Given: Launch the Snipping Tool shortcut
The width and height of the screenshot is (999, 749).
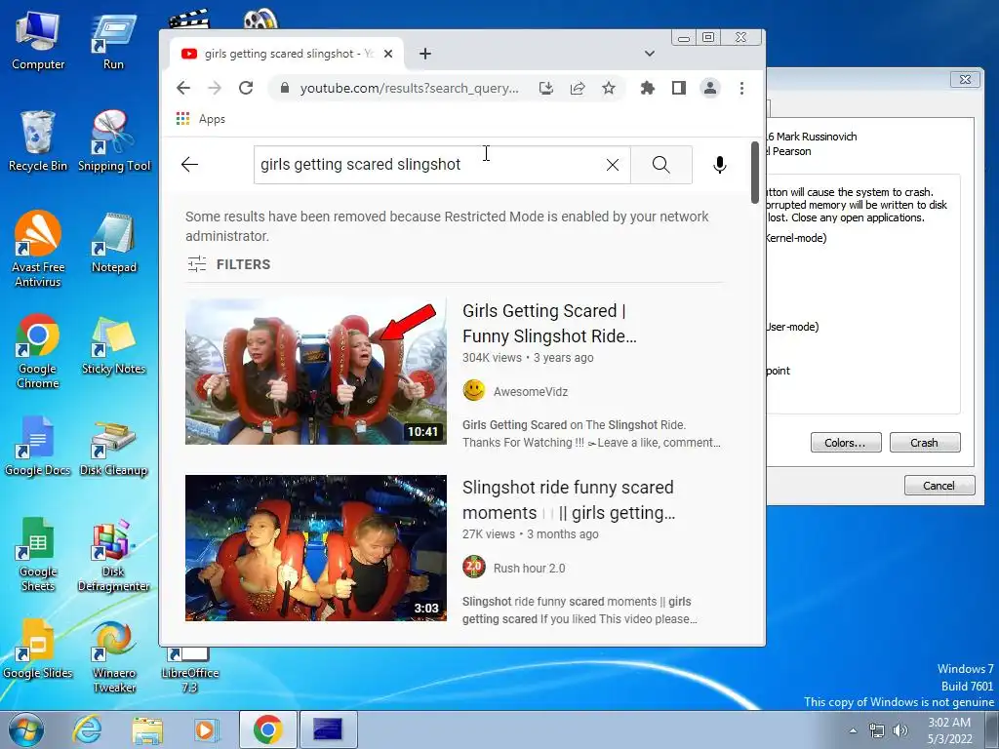Looking at the screenshot, I should pyautogui.click(x=114, y=141).
